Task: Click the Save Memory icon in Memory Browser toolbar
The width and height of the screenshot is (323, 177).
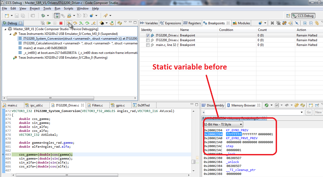Action: (277, 105)
